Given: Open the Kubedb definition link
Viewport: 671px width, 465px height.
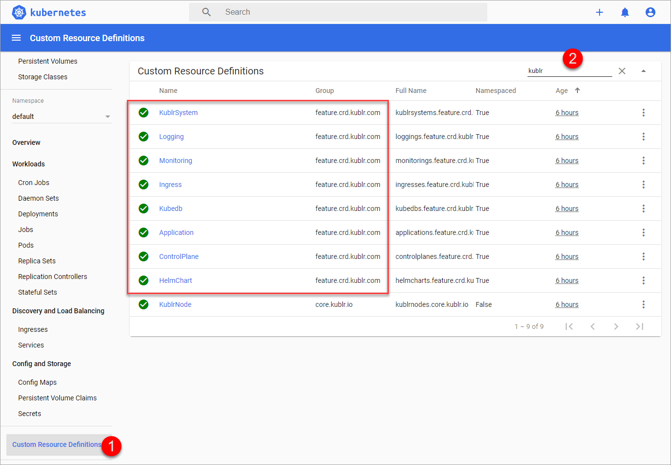Looking at the screenshot, I should [x=171, y=209].
